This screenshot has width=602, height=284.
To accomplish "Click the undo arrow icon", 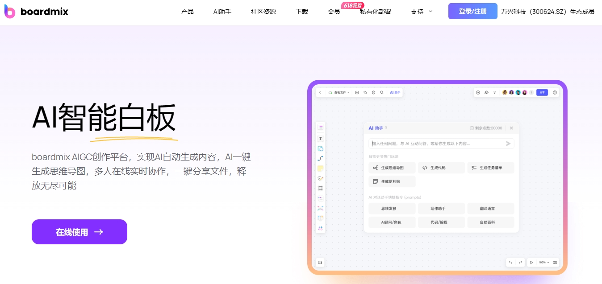I will (x=510, y=263).
